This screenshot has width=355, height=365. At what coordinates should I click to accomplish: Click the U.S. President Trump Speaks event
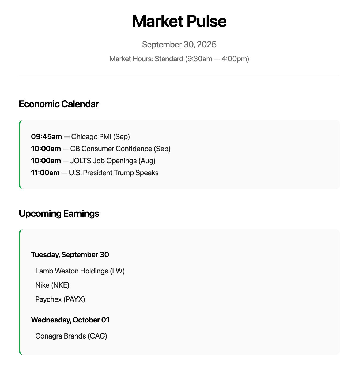(x=114, y=173)
